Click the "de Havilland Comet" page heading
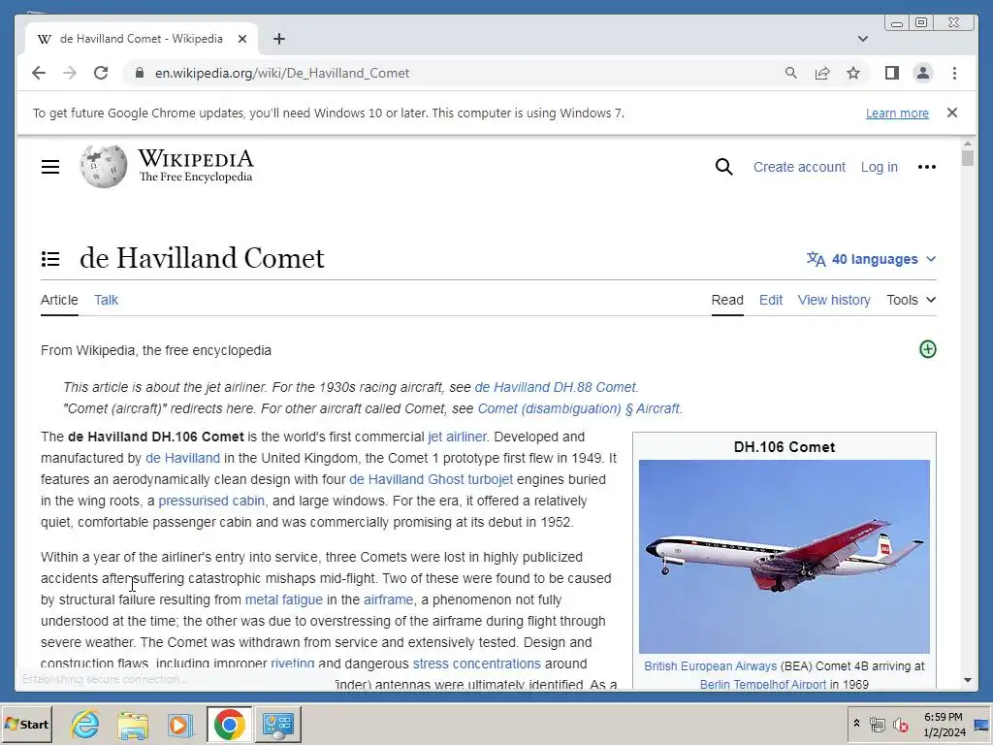 [202, 258]
